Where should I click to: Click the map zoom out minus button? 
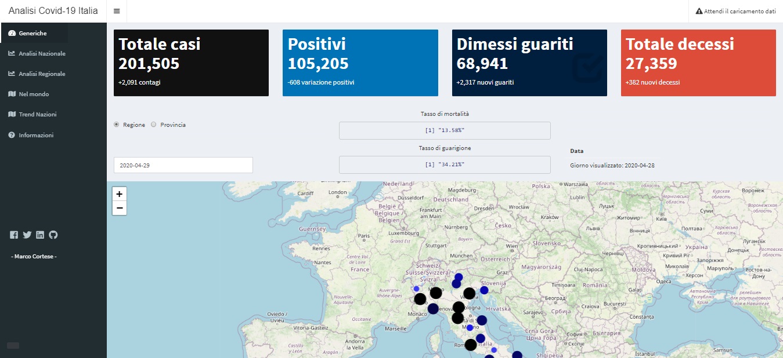point(120,208)
